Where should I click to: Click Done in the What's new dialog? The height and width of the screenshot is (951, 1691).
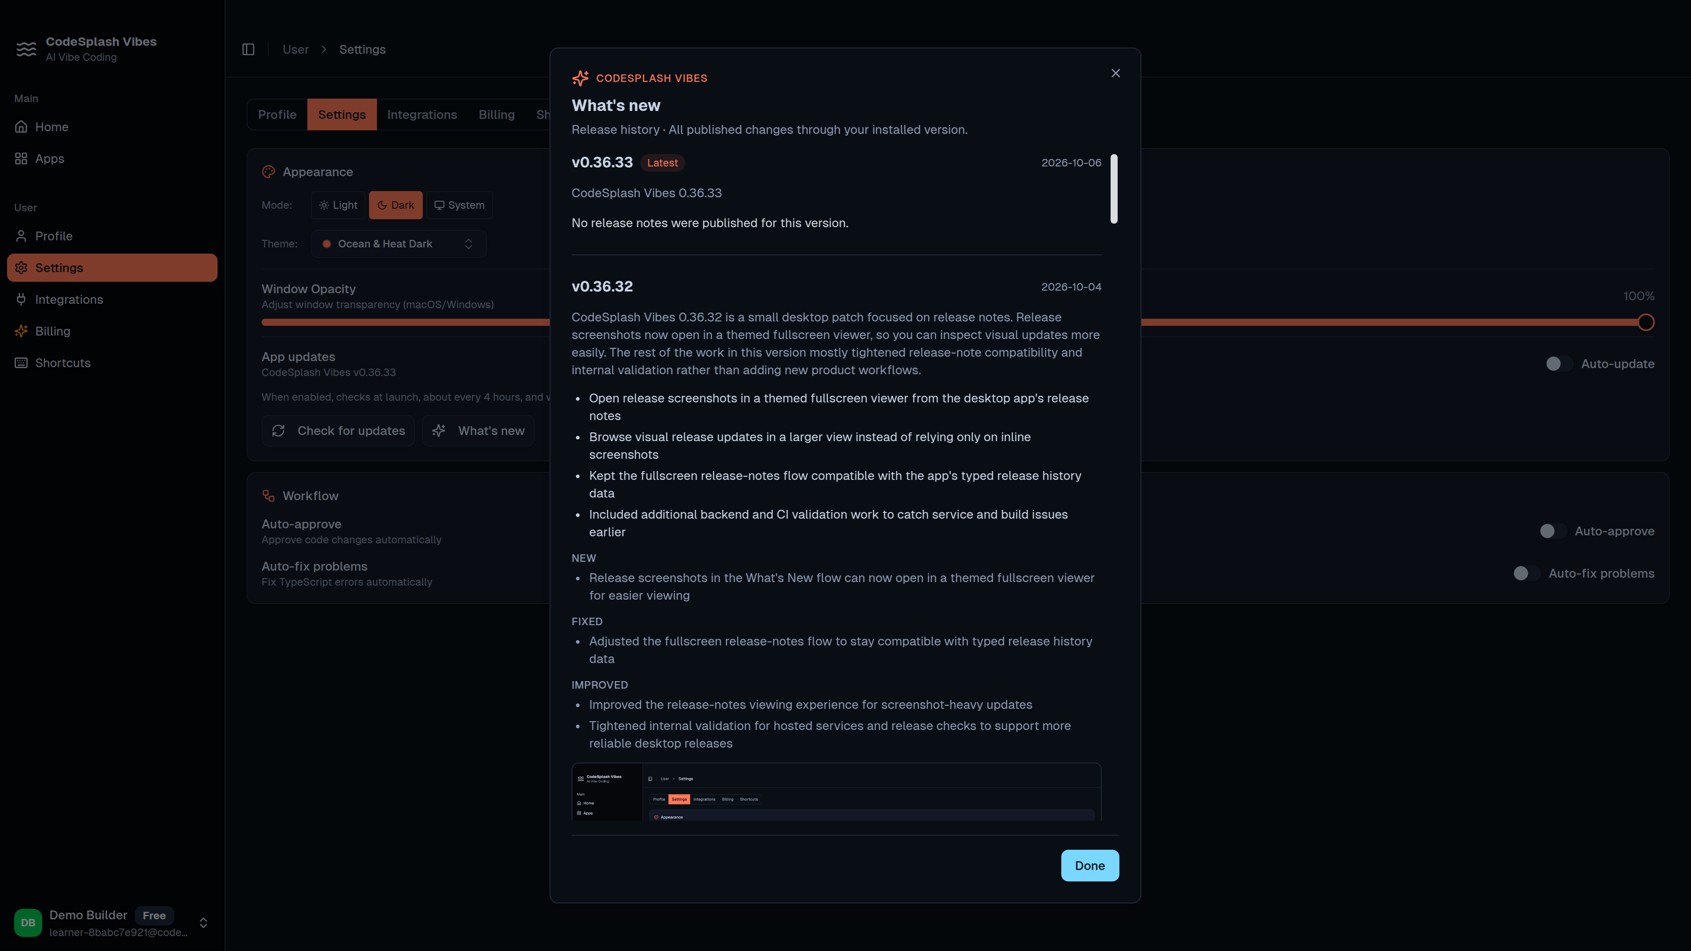point(1090,865)
